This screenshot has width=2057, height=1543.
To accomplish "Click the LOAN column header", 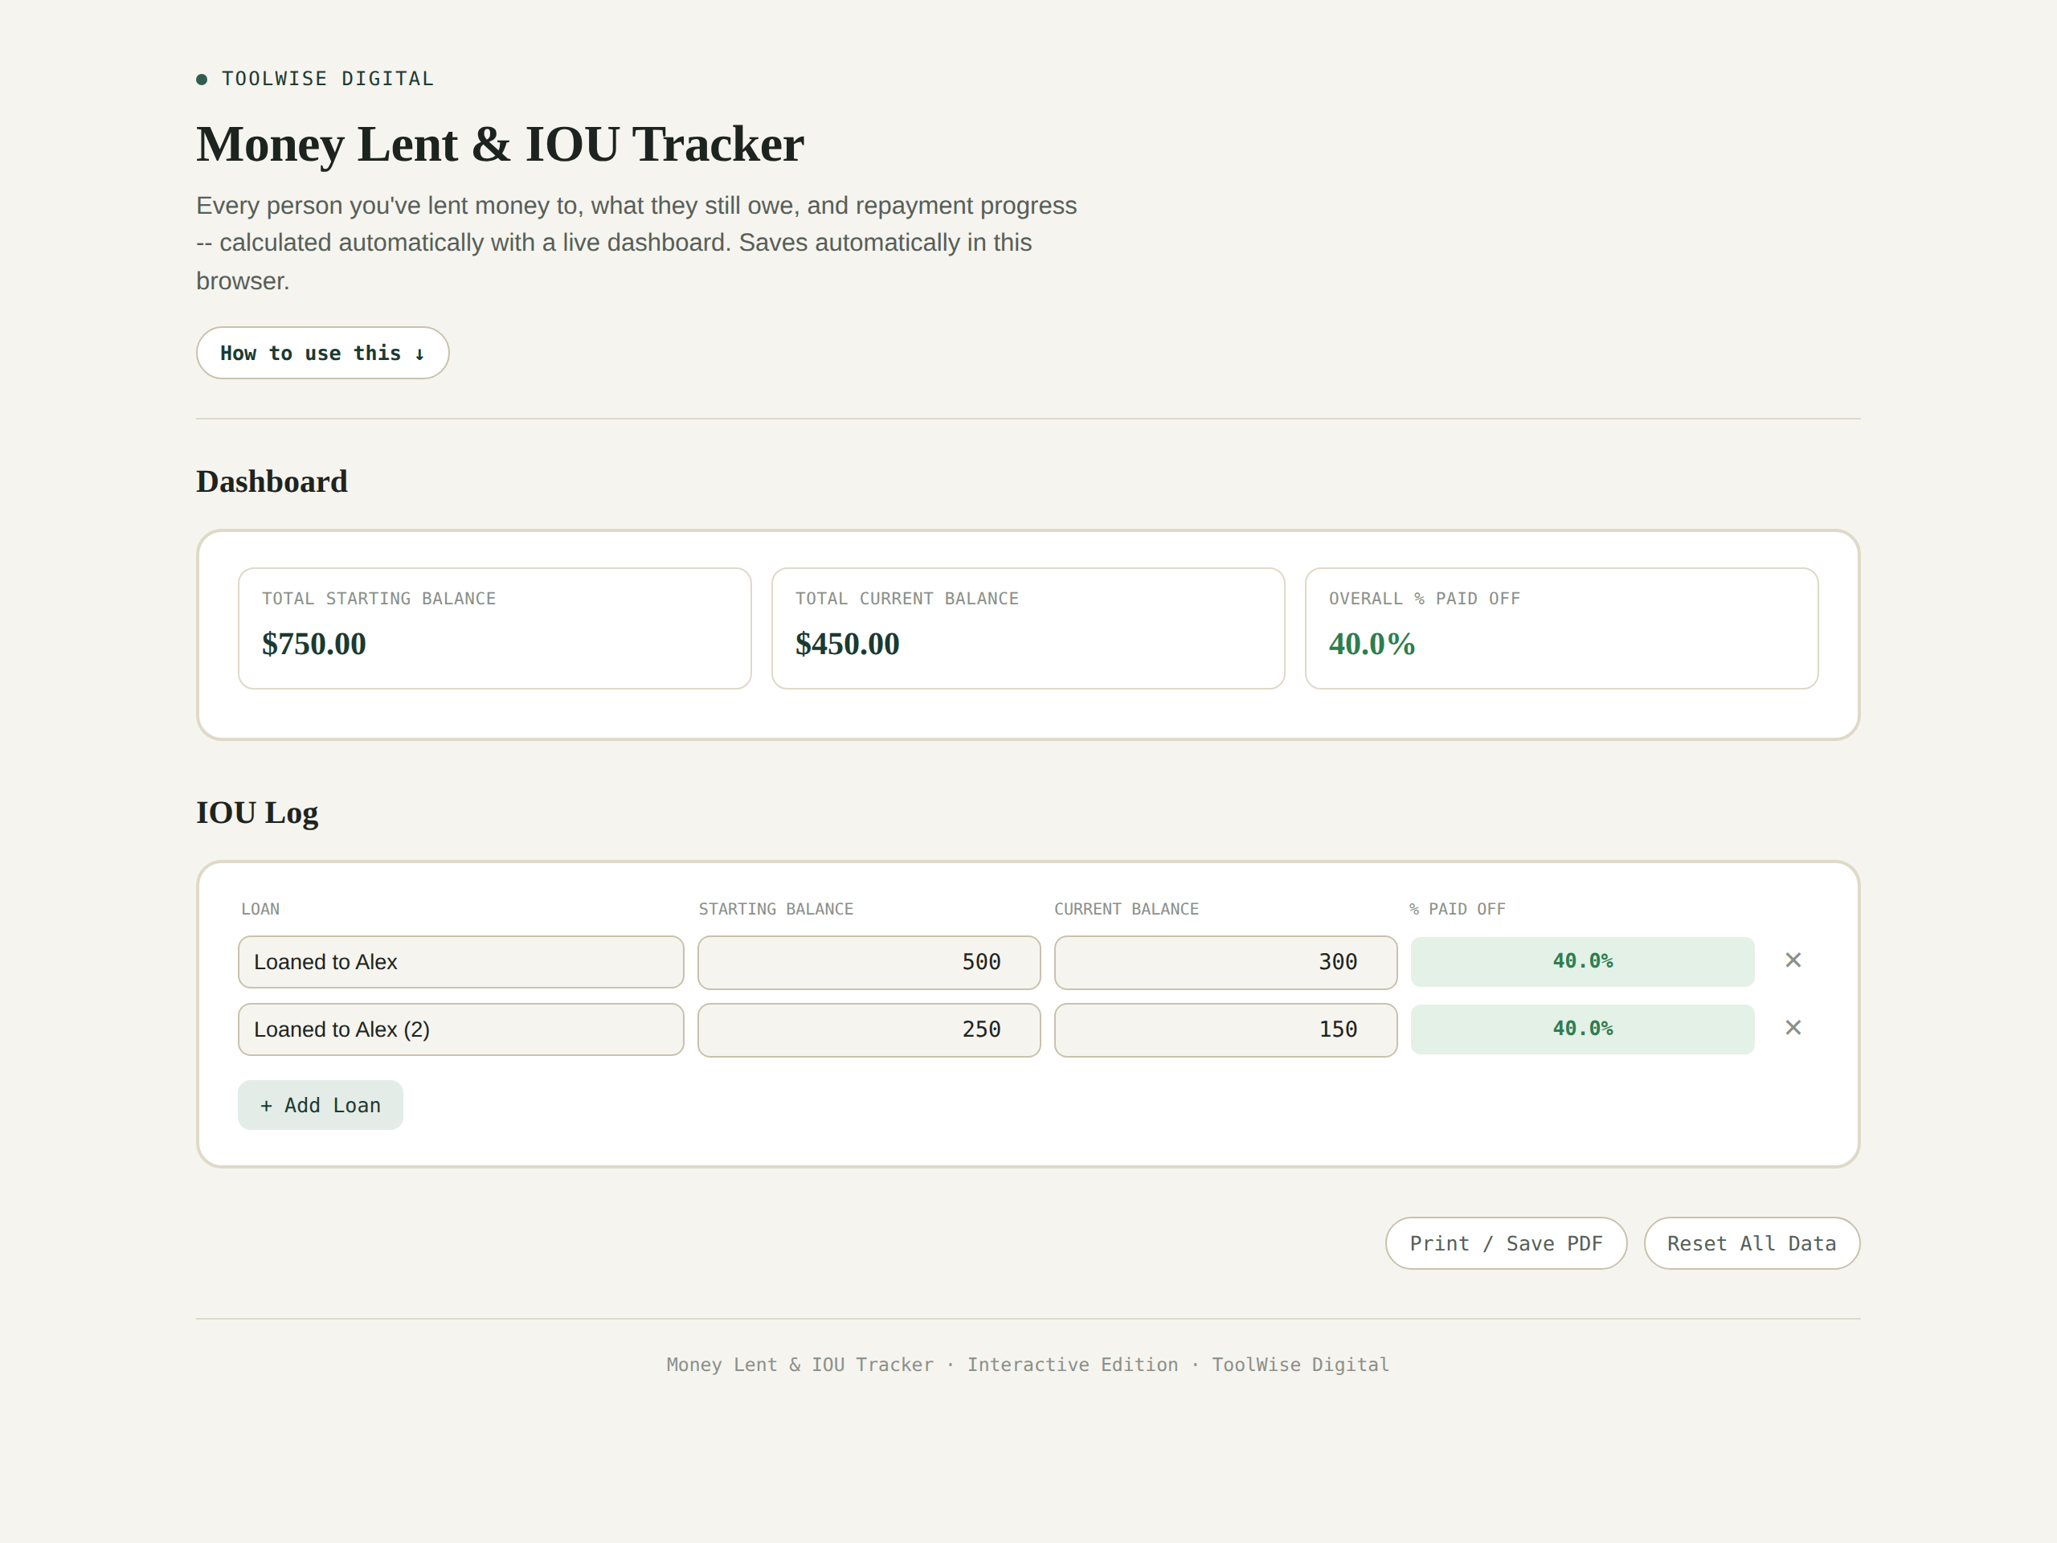I will tap(260, 909).
